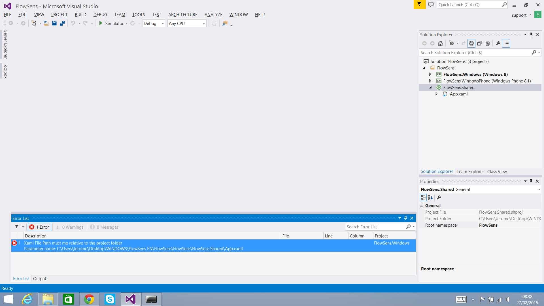Save the current file with Save icon
544x306 pixels.
point(54,23)
